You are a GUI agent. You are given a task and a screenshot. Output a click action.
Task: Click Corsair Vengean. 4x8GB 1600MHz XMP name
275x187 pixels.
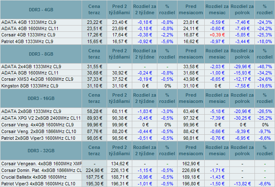(41, 164)
